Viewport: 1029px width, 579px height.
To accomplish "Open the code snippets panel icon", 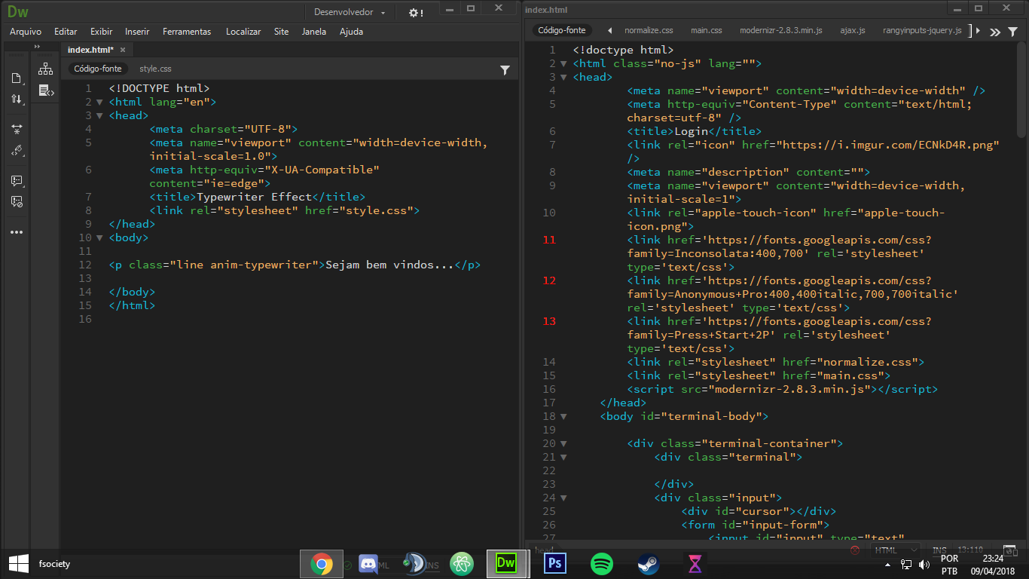I will click(x=46, y=90).
